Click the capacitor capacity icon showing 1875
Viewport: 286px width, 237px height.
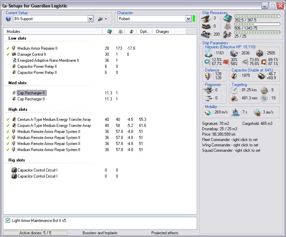pos(234,76)
